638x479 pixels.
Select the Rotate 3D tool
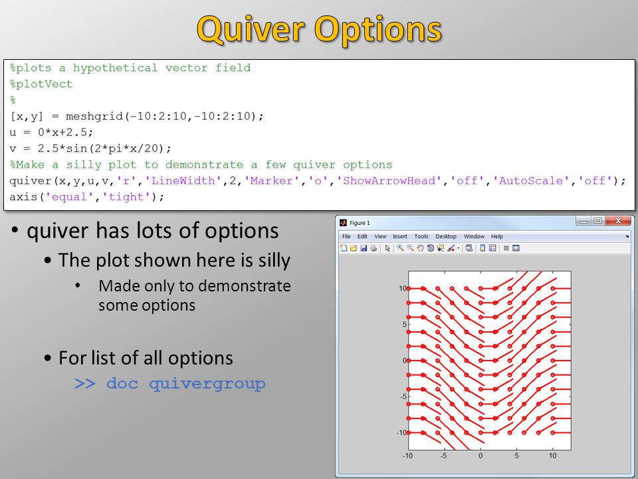click(x=431, y=248)
